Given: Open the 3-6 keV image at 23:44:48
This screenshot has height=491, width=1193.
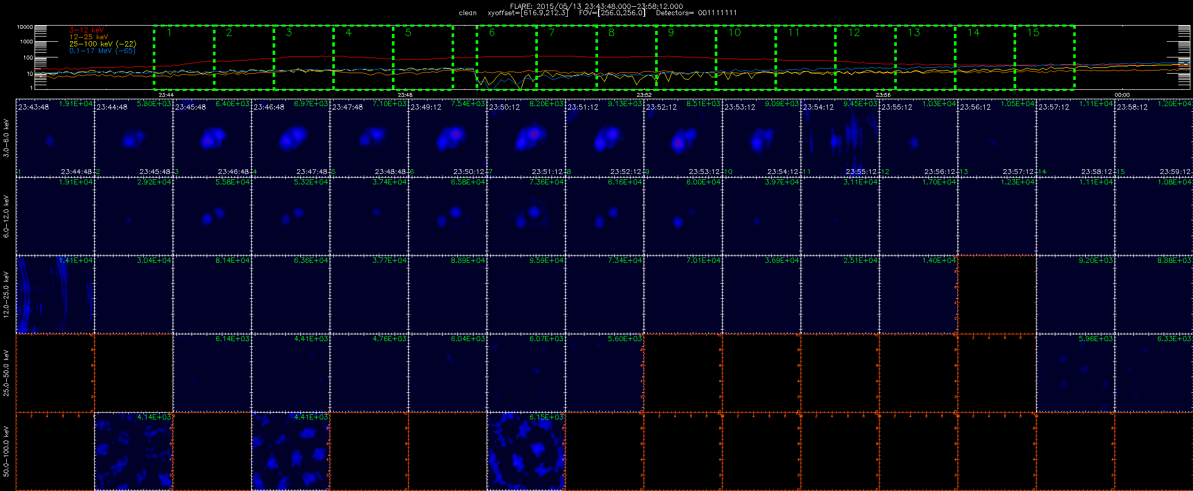Looking at the screenshot, I should point(133,138).
